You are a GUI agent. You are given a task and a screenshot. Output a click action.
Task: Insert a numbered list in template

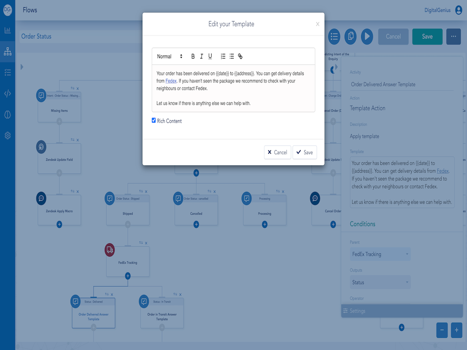pos(223,57)
